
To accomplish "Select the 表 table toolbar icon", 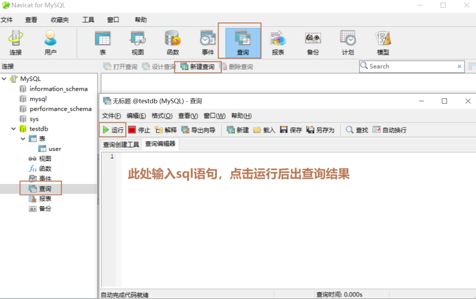I will (x=103, y=43).
